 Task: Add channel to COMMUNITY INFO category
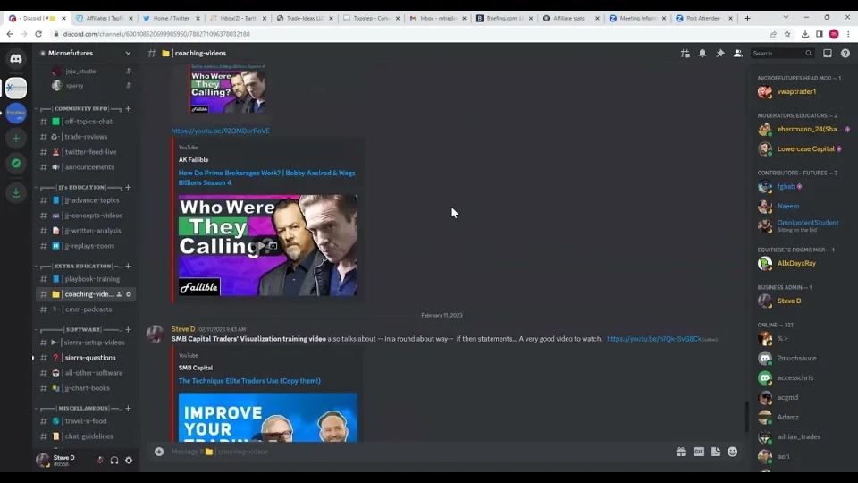point(128,109)
